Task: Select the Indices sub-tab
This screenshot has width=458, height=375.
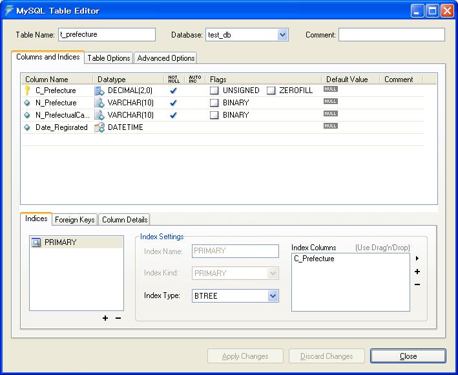Action: pos(36,219)
